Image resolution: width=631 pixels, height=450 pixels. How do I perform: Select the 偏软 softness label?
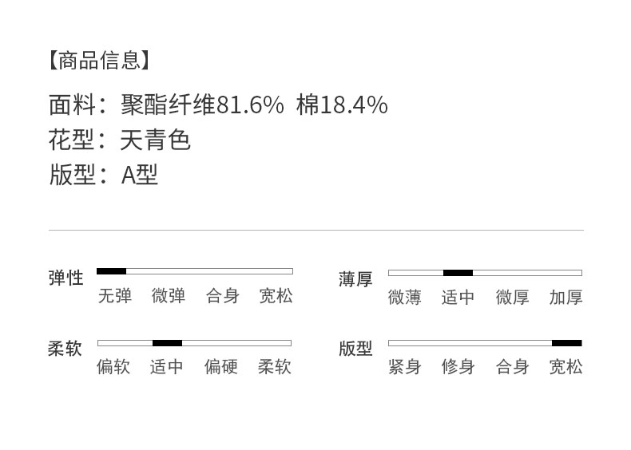113,367
